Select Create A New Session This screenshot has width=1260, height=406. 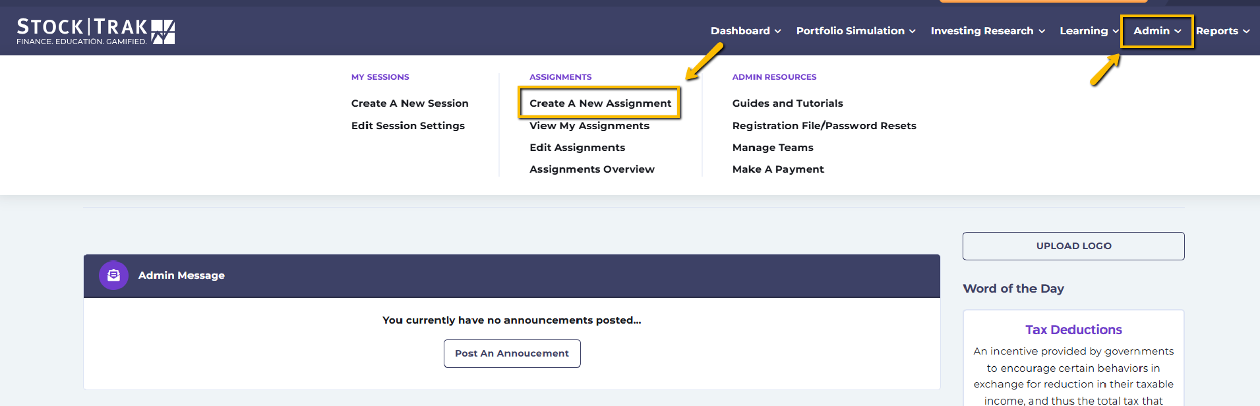point(409,103)
